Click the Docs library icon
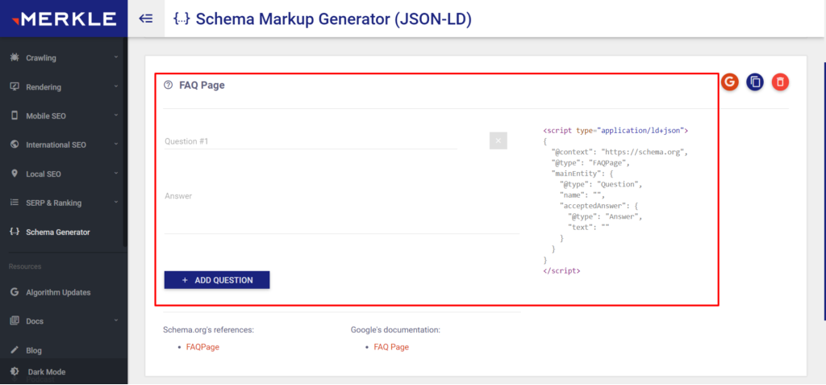 15,320
